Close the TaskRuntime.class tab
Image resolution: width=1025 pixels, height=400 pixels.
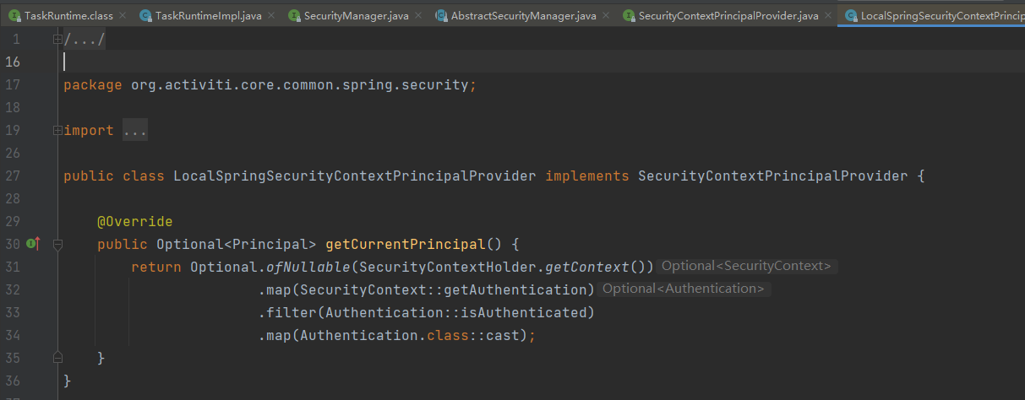pyautogui.click(x=122, y=16)
